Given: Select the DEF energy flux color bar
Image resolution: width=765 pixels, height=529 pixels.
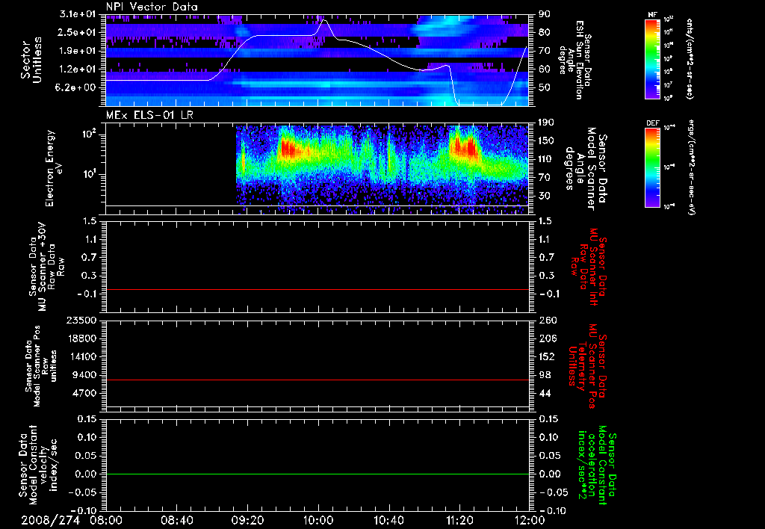Looking at the screenshot, I should click(x=652, y=167).
